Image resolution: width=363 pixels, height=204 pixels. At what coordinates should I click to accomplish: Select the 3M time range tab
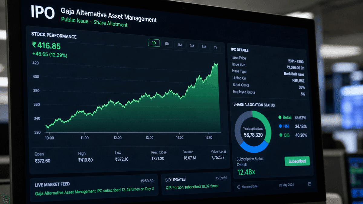pos(192,46)
